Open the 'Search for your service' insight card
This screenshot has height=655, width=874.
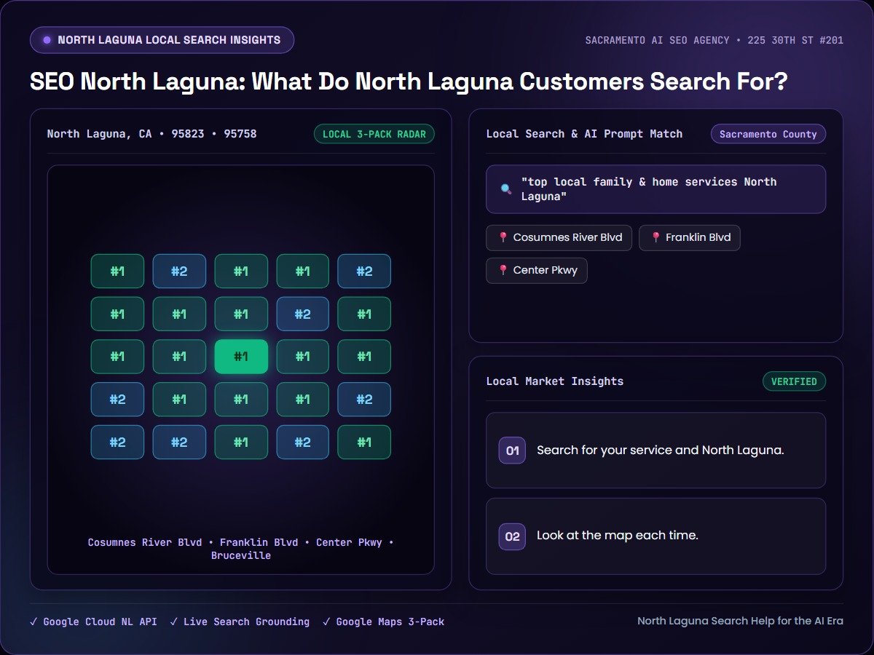pyautogui.click(x=656, y=450)
